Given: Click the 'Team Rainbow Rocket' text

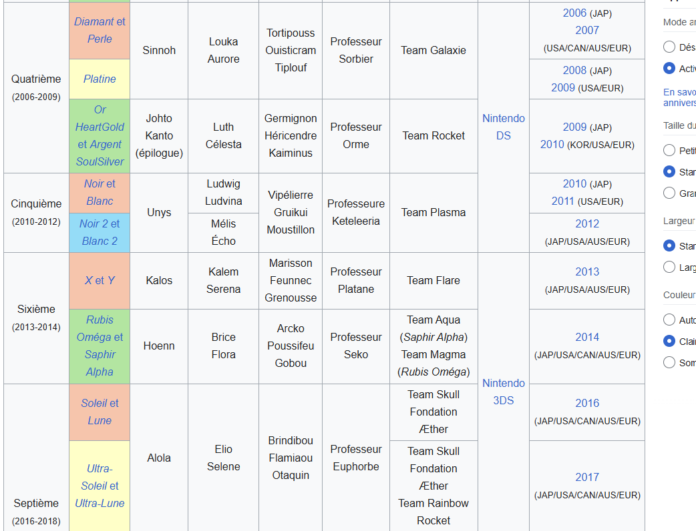Looking at the screenshot, I should pyautogui.click(x=433, y=512).
